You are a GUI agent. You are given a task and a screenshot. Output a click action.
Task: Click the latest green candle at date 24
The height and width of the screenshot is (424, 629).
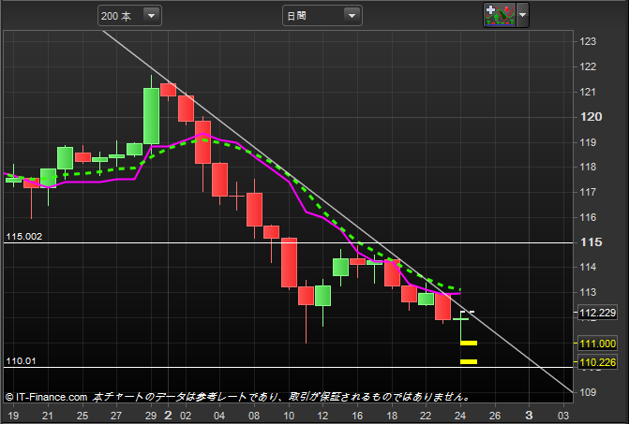tap(461, 319)
